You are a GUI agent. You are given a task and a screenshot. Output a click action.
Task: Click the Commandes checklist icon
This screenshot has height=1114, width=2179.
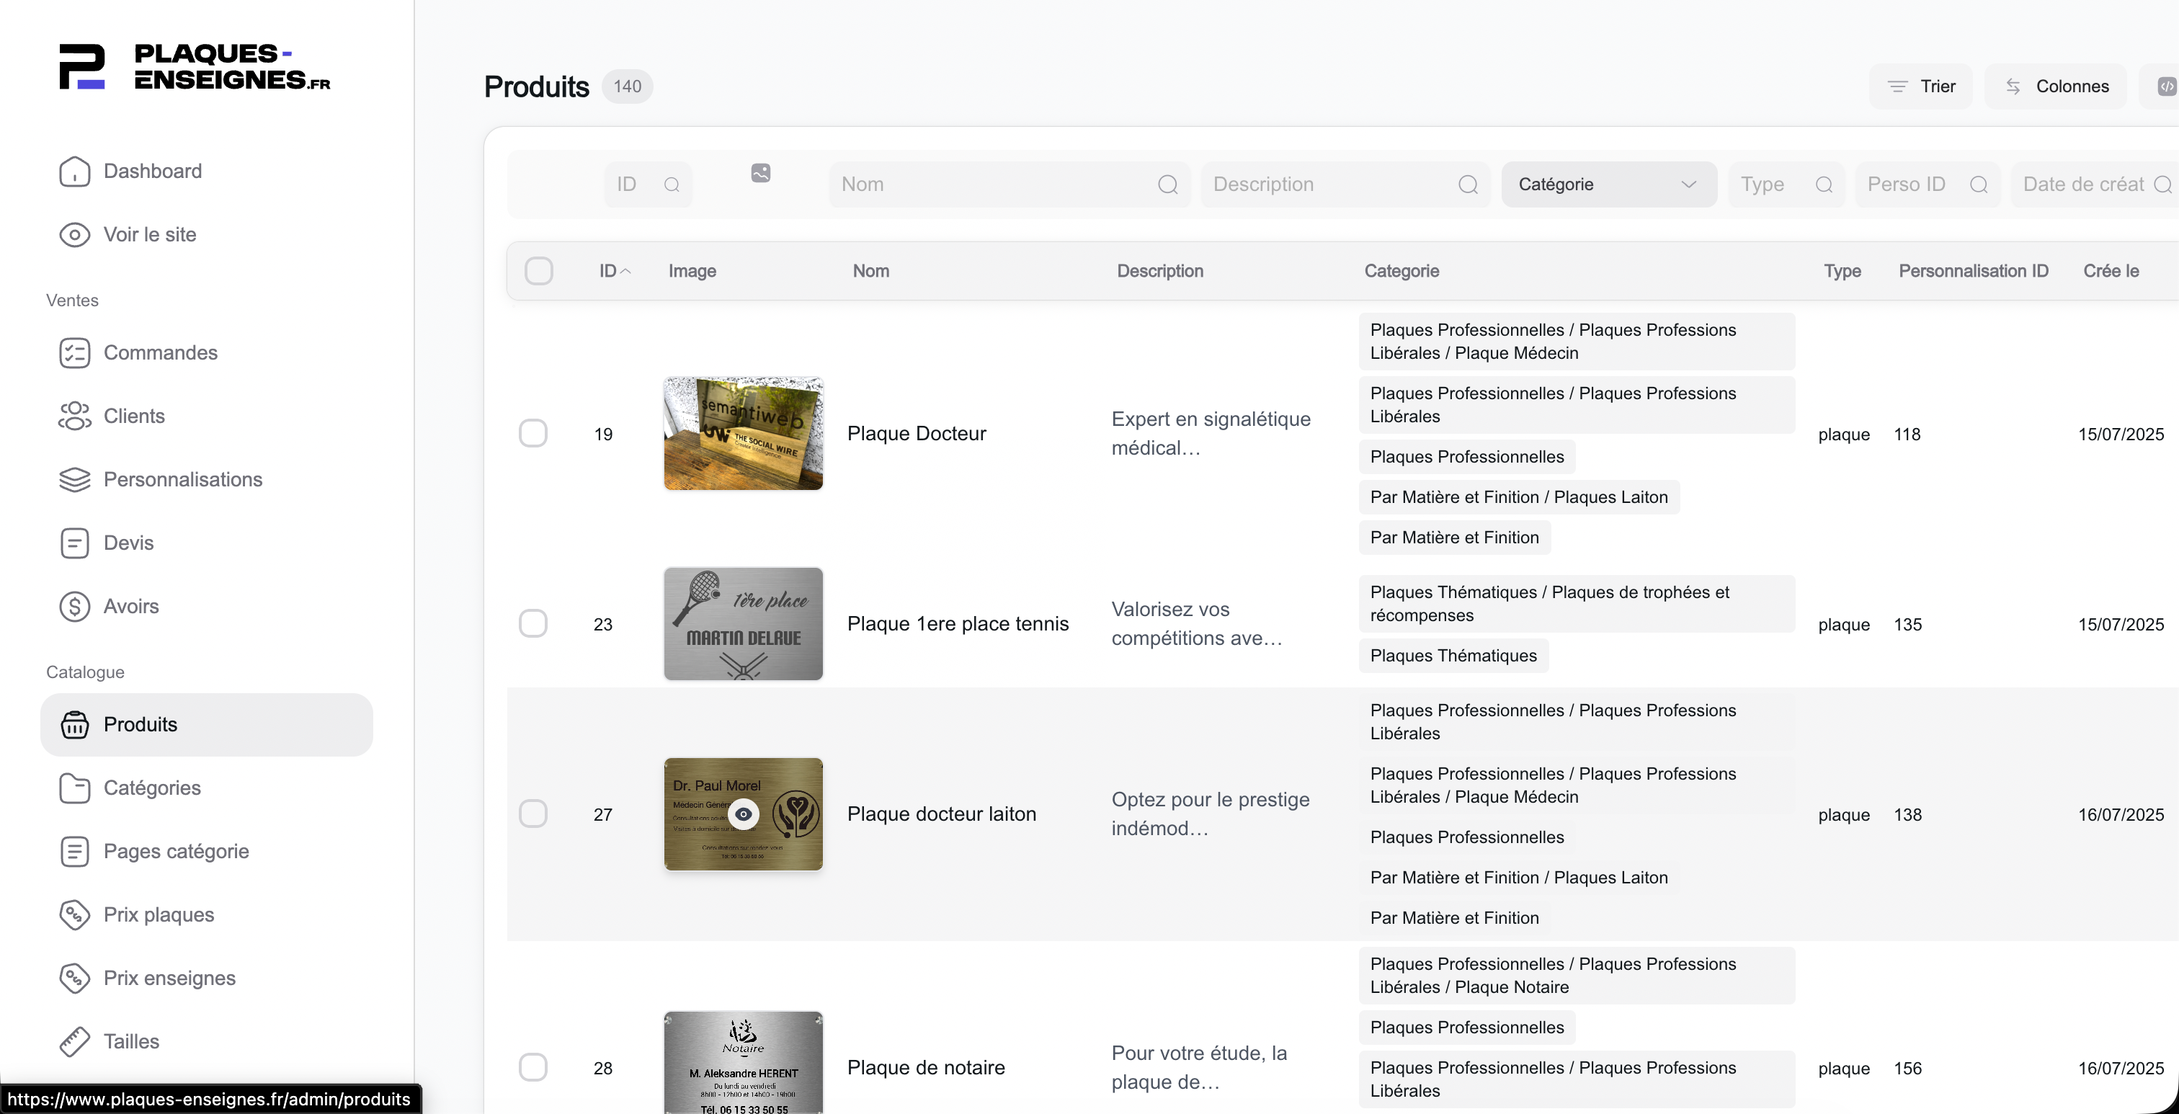point(74,354)
